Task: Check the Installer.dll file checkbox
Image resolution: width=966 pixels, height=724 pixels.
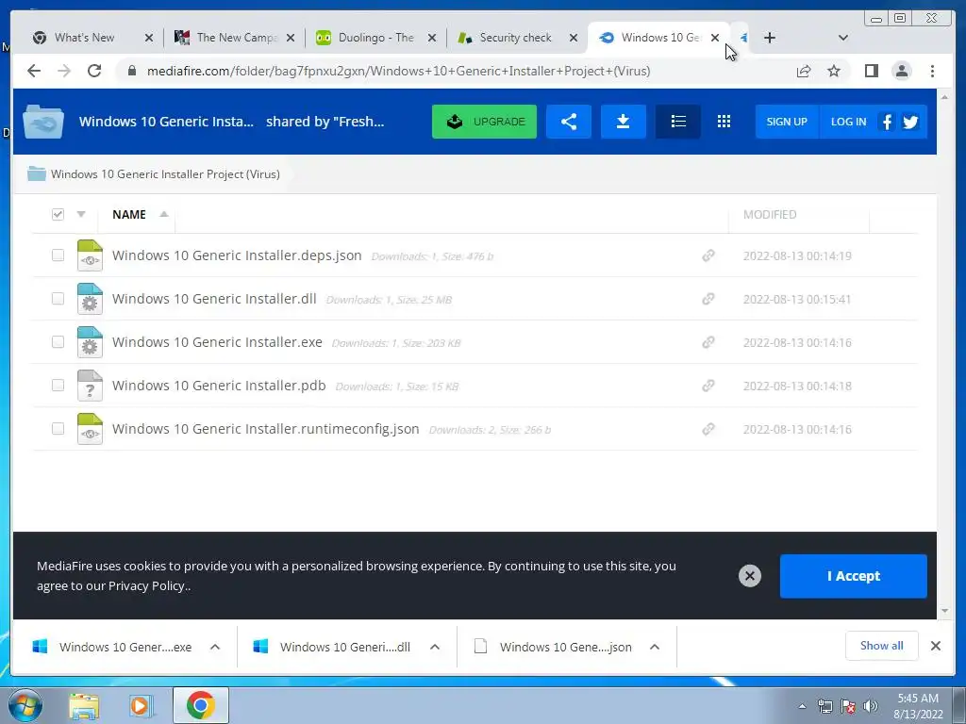Action: [58, 299]
